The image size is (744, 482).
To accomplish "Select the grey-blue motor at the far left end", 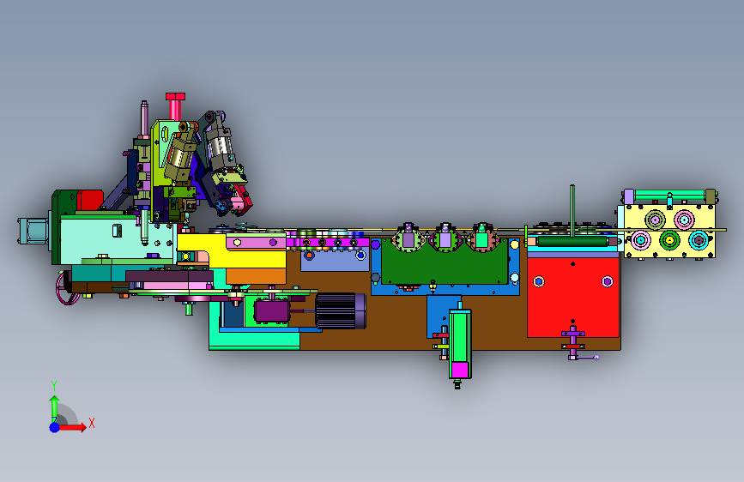I will [33, 231].
